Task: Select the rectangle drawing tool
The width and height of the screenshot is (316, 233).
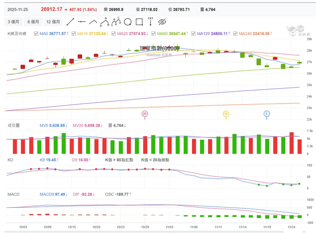Action: [x=139, y=22]
